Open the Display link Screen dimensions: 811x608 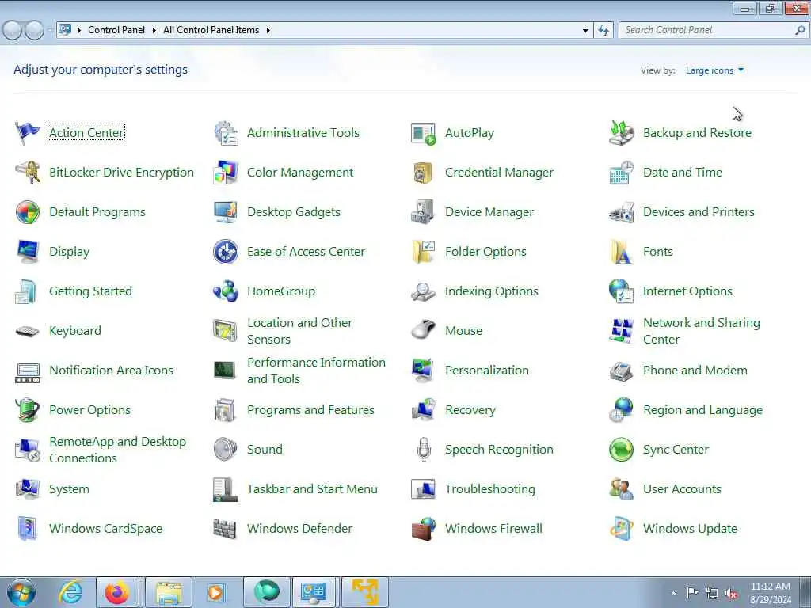pyautogui.click(x=70, y=252)
